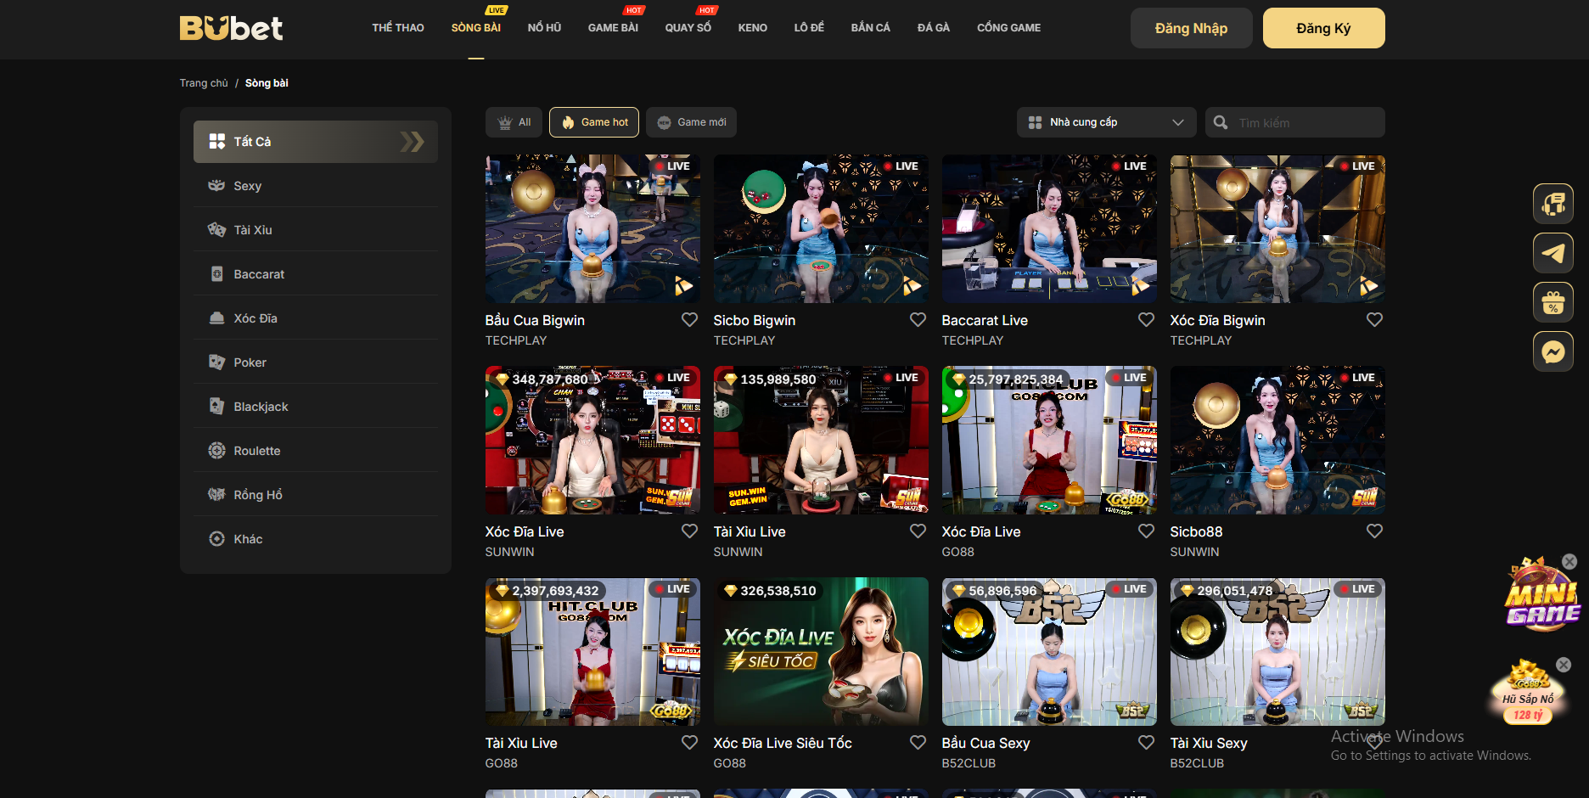1589x798 pixels.
Task: Click the gift promotion icon
Action: tap(1553, 302)
